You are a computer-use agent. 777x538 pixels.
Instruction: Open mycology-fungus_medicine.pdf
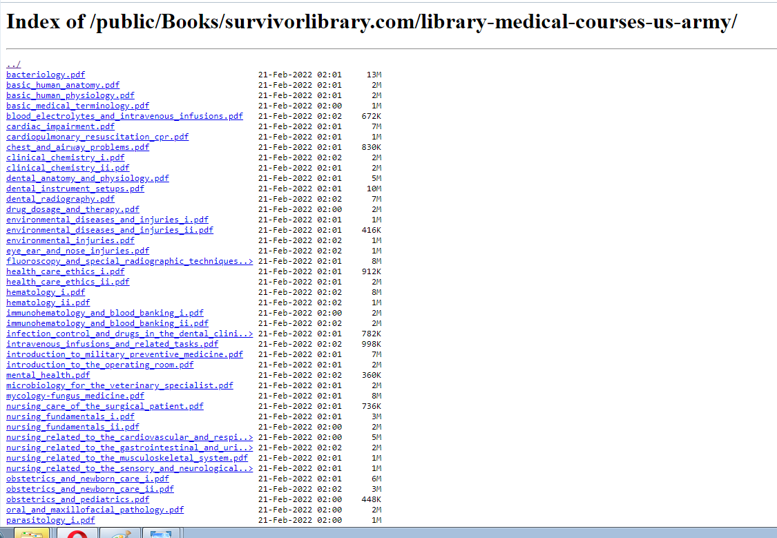pos(75,396)
